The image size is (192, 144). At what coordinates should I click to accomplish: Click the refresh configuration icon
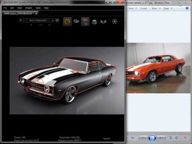[57, 20]
